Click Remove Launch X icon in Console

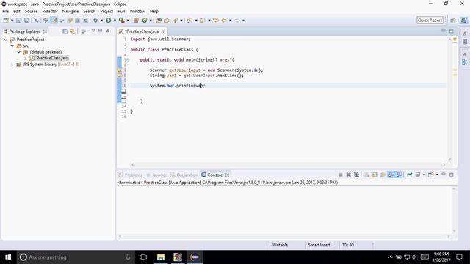[348, 175]
